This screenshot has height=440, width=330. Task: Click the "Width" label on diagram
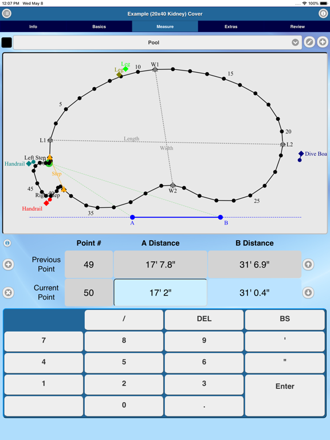tap(166, 148)
